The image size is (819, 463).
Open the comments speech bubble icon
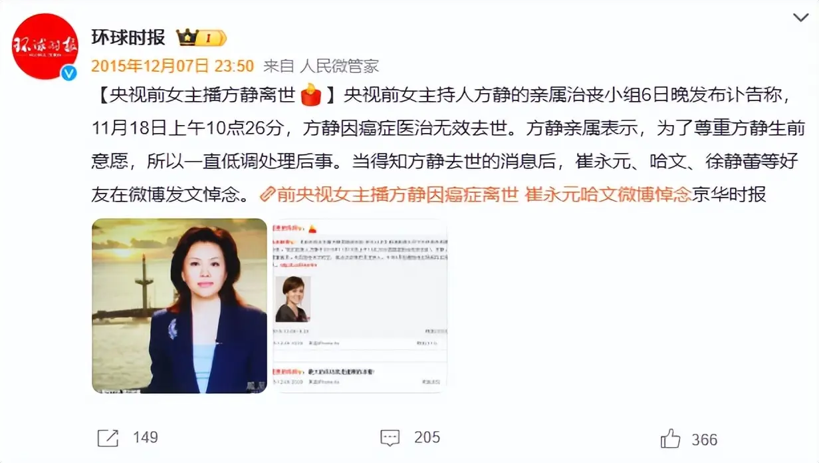pyautogui.click(x=390, y=438)
